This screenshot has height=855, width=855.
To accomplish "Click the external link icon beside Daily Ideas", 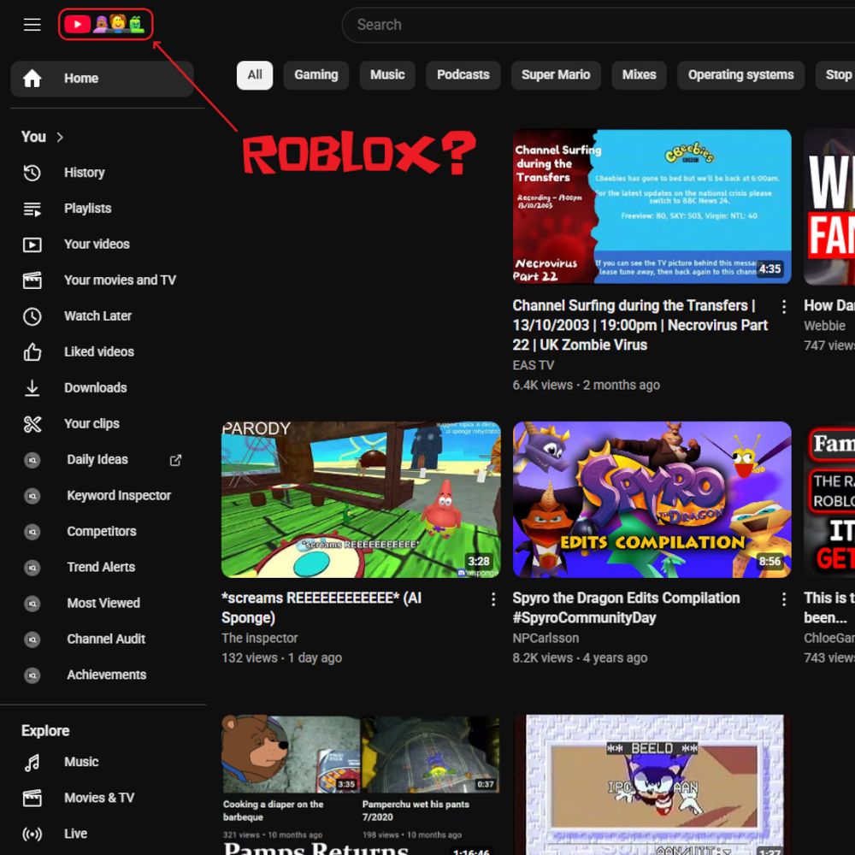I will click(x=175, y=460).
